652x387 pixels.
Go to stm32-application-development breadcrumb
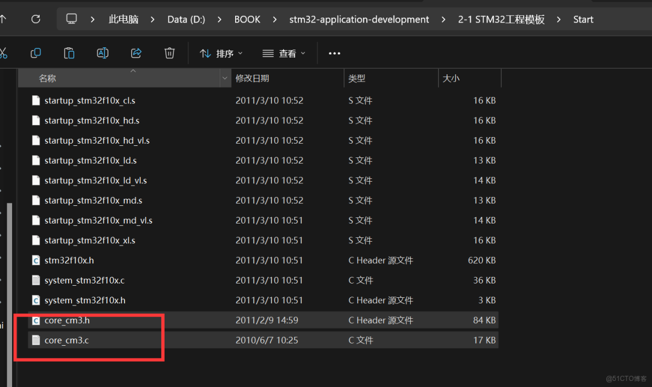(x=359, y=19)
